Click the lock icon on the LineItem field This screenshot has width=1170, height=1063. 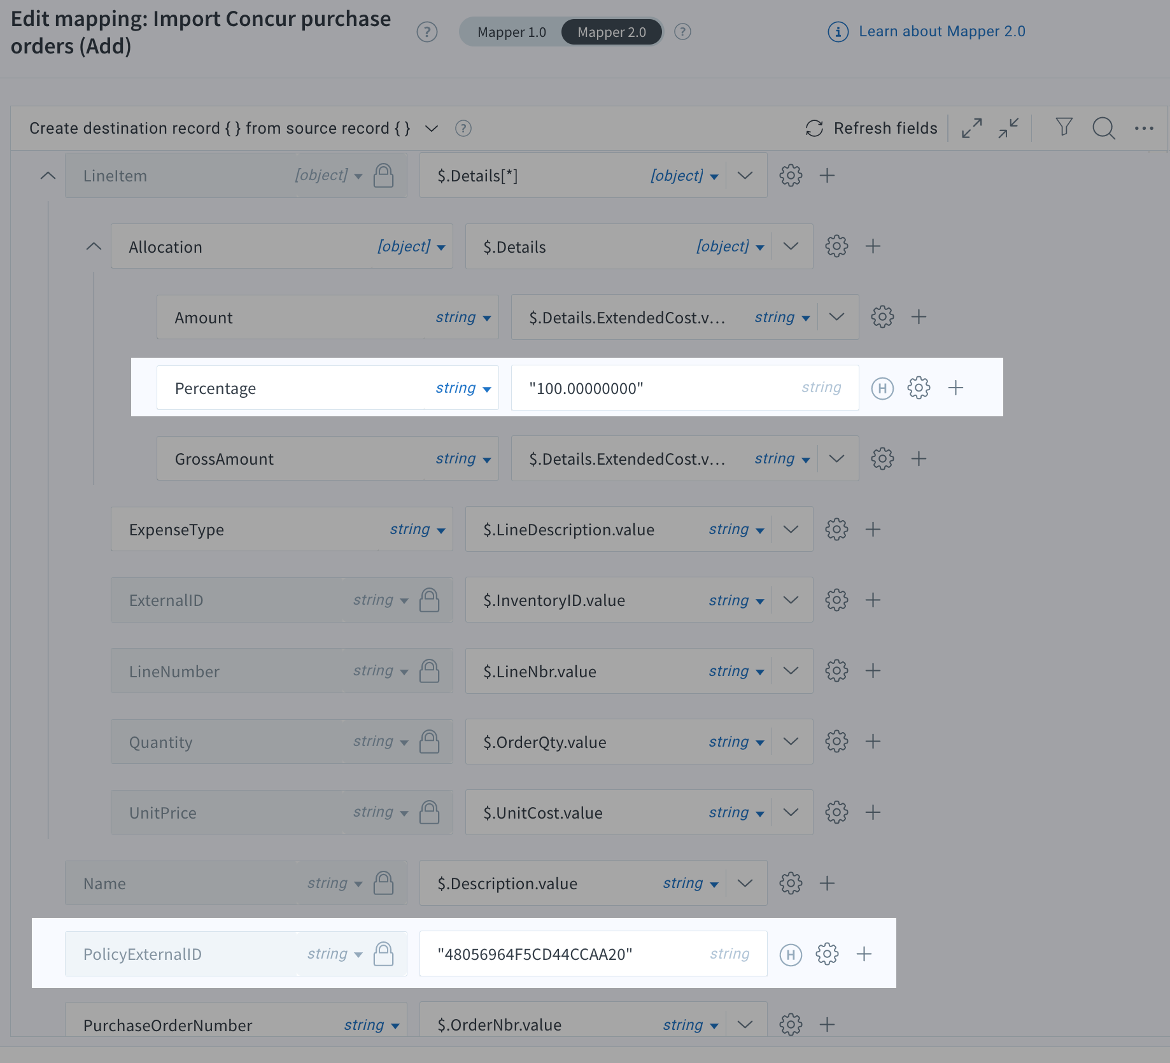(x=383, y=175)
